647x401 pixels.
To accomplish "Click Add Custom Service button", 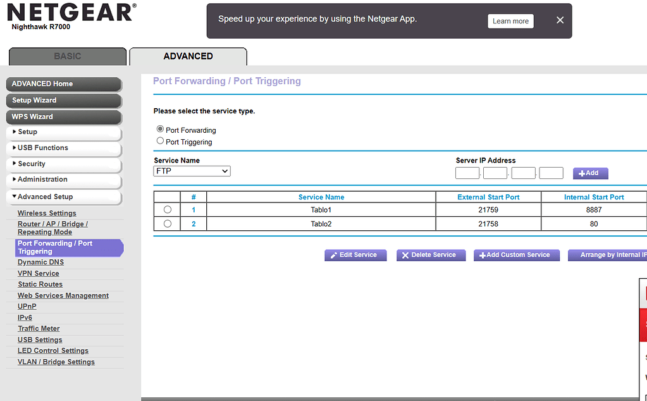I will [517, 256].
